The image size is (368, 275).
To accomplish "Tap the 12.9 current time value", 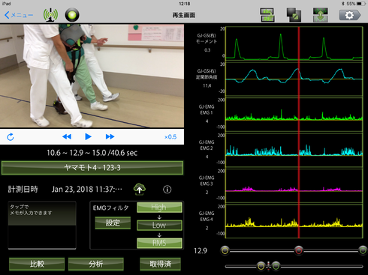I will pos(201,250).
